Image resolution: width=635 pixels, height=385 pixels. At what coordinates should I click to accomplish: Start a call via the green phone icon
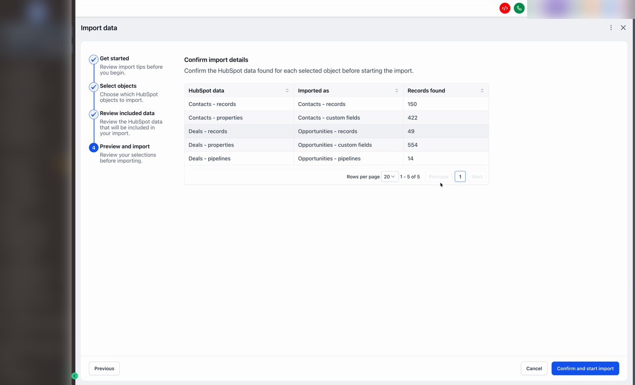point(519,8)
